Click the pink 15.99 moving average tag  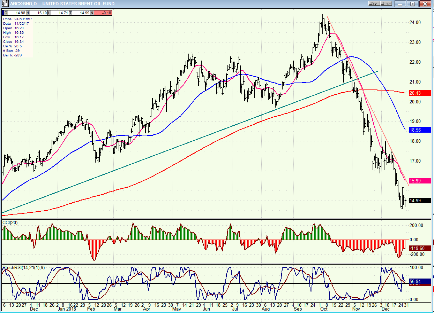point(416,181)
